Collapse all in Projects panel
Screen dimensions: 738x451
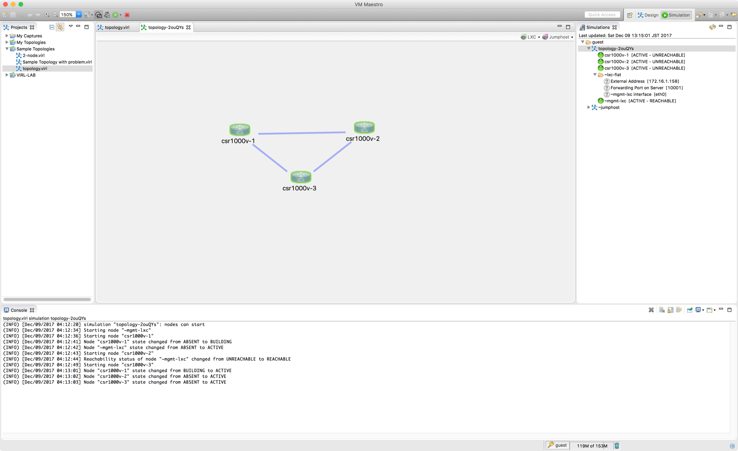click(x=52, y=27)
